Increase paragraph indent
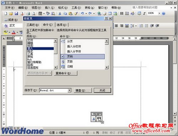This screenshot has width=178, height=136. (157, 26)
